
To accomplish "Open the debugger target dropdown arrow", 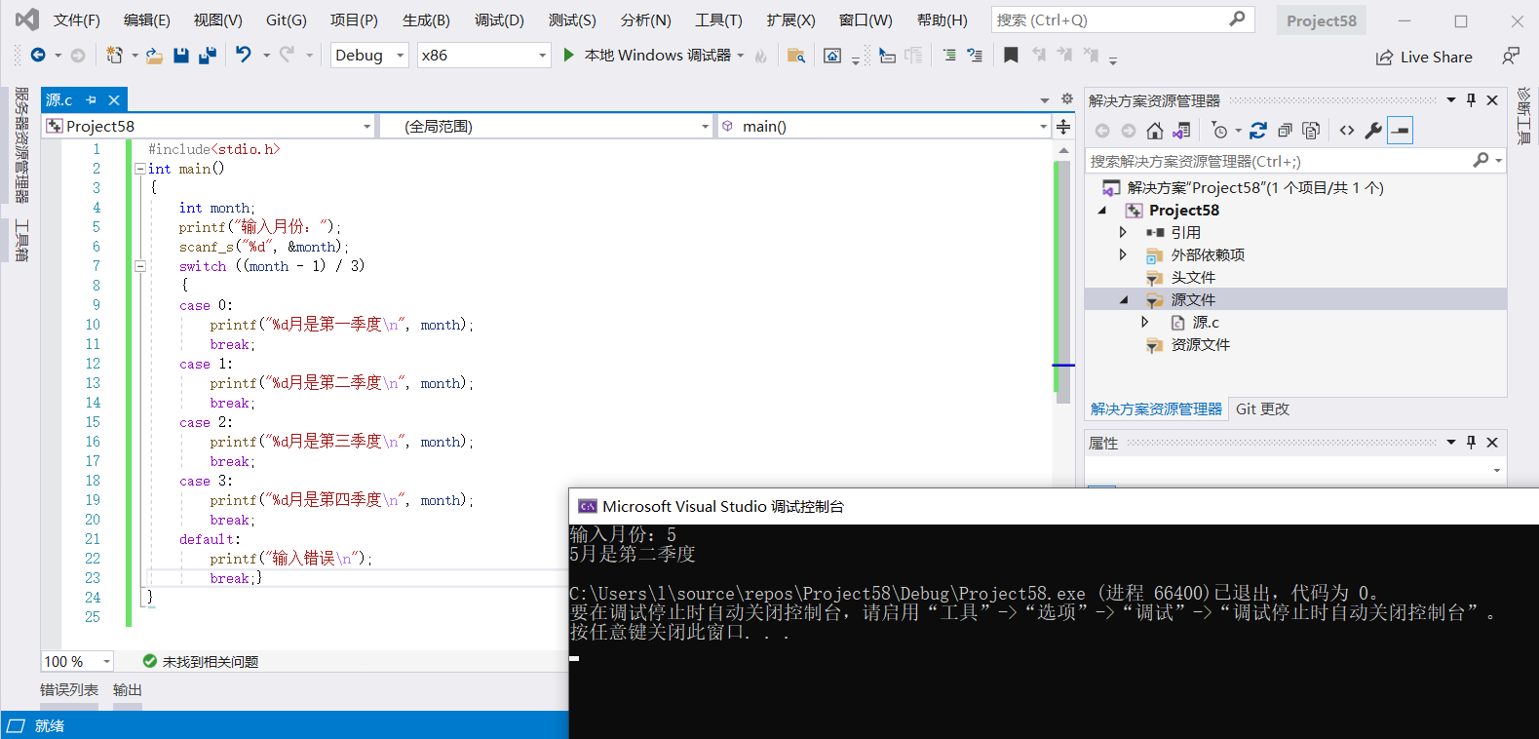I will click(x=741, y=56).
